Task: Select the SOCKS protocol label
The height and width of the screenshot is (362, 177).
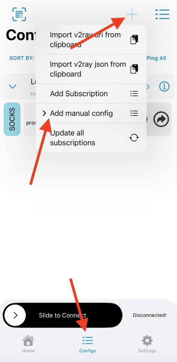Action: [12, 119]
